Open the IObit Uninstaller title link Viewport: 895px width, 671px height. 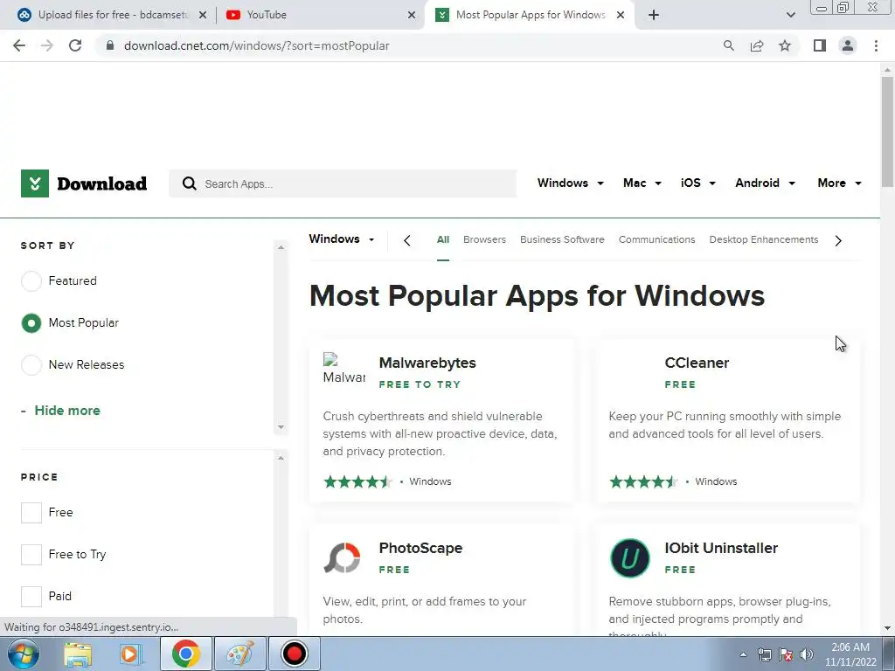[x=721, y=549]
